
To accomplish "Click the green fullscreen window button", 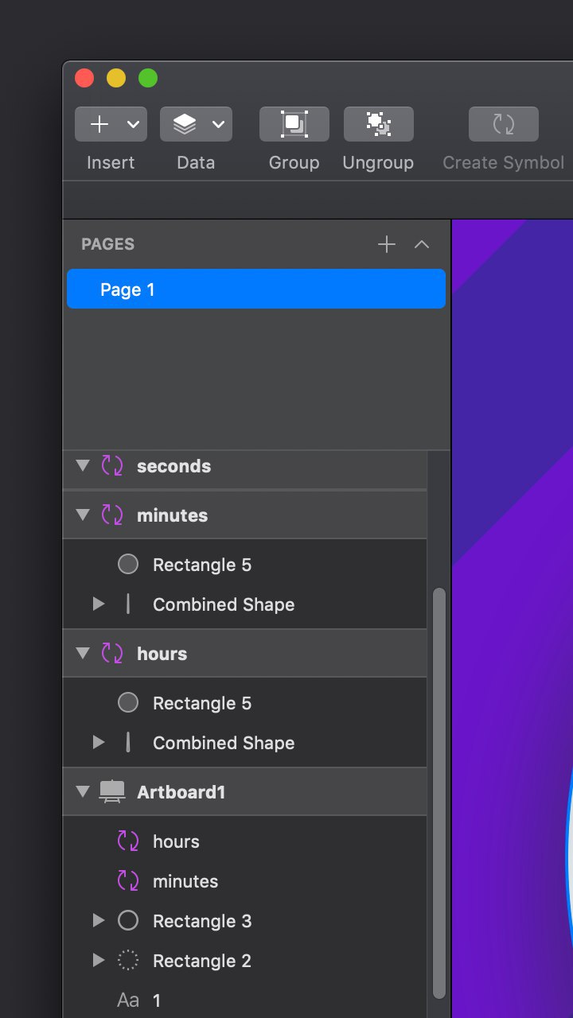I will tap(148, 78).
